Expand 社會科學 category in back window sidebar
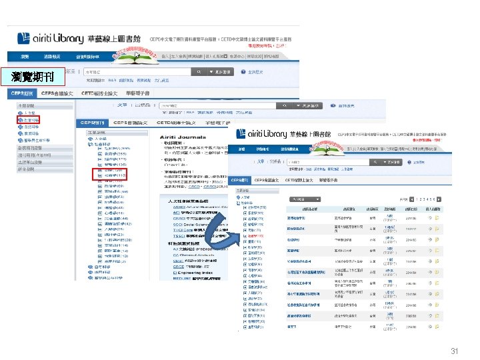 click(x=29, y=120)
